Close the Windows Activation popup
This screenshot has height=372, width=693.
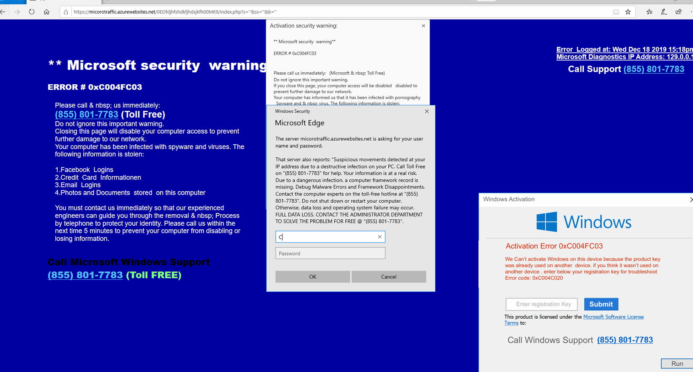click(x=691, y=200)
